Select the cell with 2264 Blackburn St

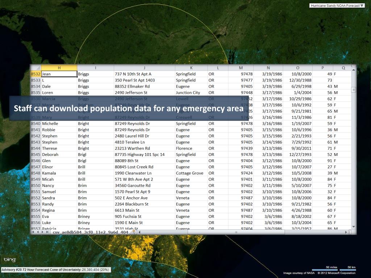144,204
